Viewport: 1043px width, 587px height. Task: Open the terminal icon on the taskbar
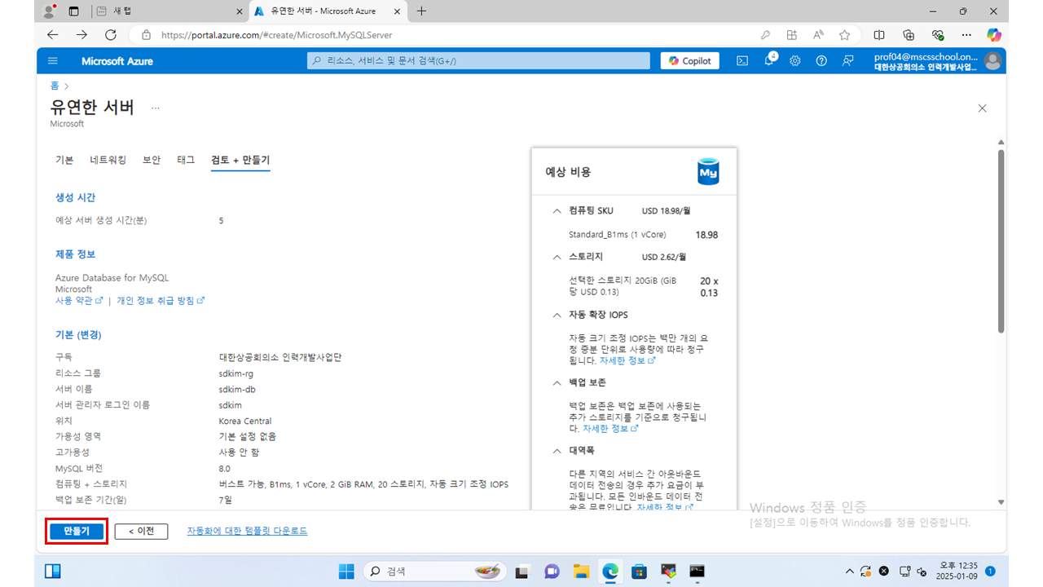point(697,572)
